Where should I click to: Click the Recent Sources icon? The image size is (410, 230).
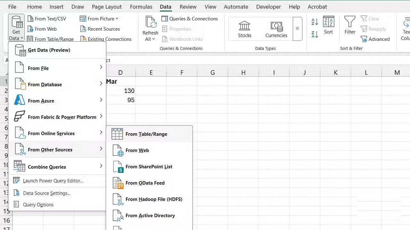pyautogui.click(x=83, y=29)
